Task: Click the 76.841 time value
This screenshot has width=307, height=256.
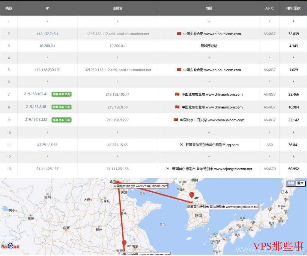Action: point(294,145)
